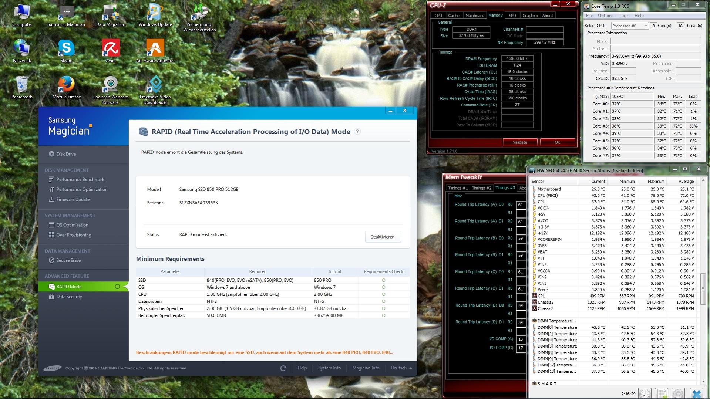
Task: Open Tools menu in Core Temp
Action: coord(624,16)
